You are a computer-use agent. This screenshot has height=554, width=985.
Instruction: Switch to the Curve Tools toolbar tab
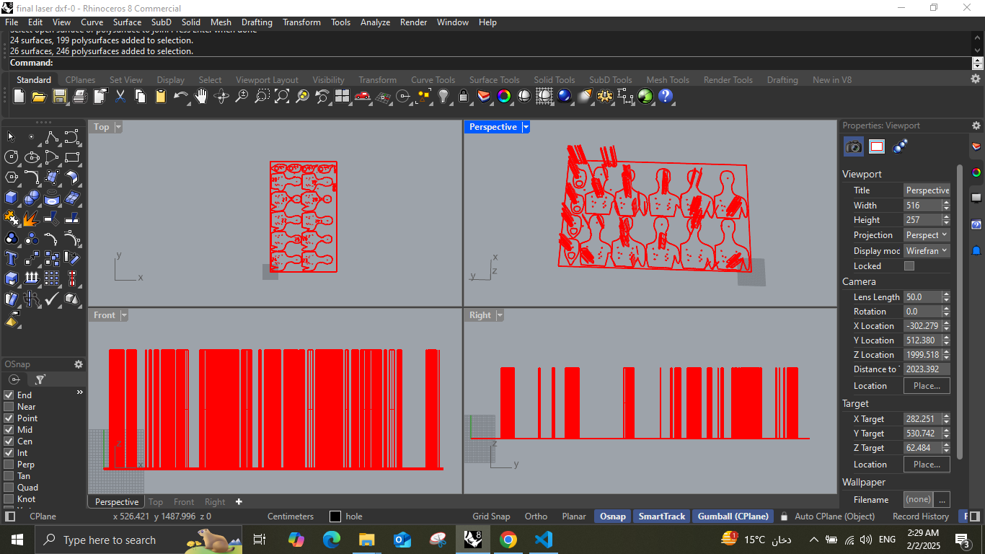coord(433,80)
